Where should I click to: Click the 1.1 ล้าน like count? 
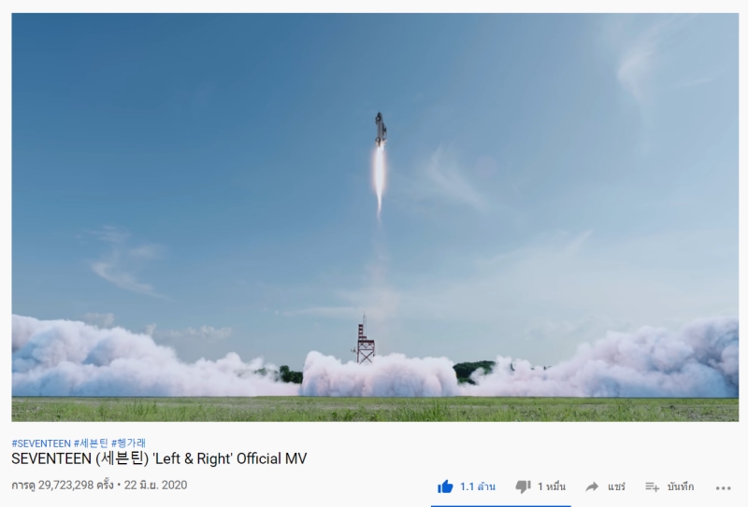pyautogui.click(x=478, y=486)
